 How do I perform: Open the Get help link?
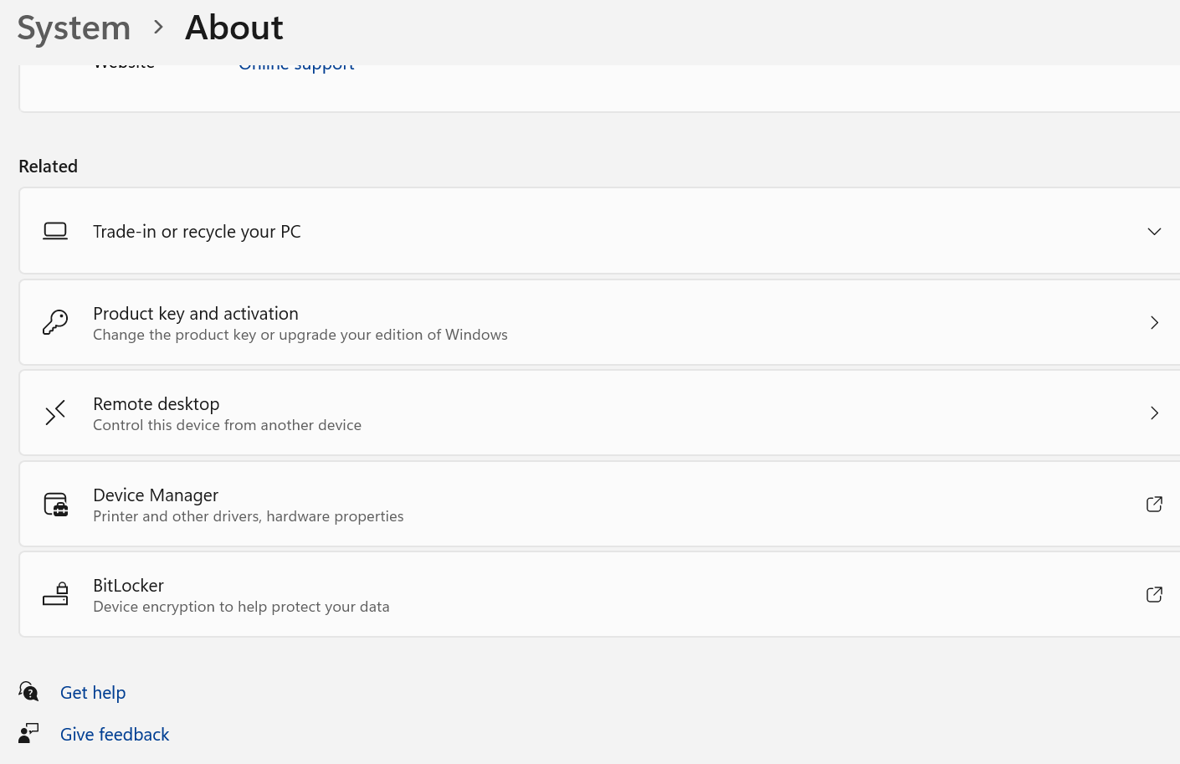pos(93,693)
